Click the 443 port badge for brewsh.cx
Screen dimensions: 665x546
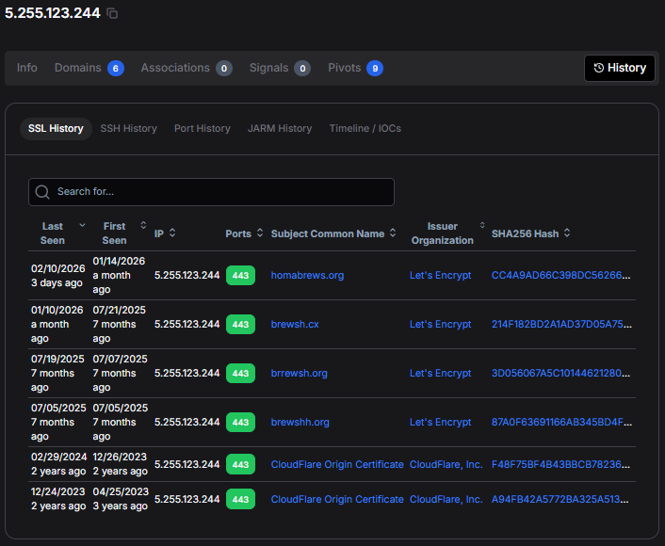[x=240, y=325]
